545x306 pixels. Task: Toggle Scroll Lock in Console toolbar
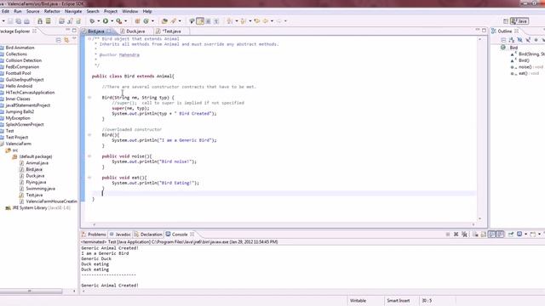point(483,235)
